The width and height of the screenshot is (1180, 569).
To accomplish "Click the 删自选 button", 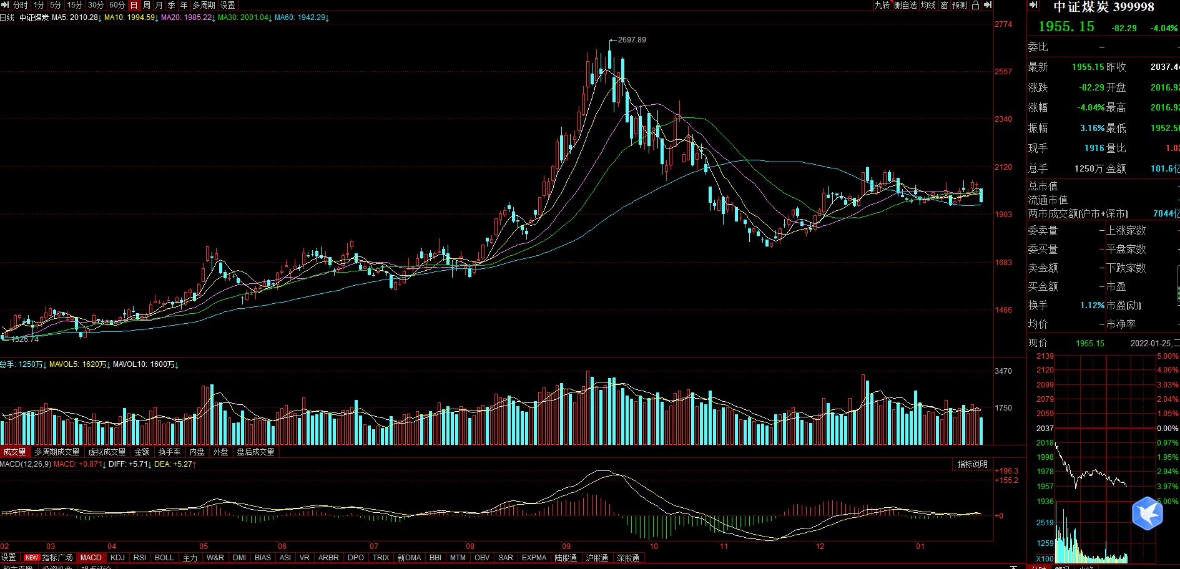I will [x=905, y=5].
